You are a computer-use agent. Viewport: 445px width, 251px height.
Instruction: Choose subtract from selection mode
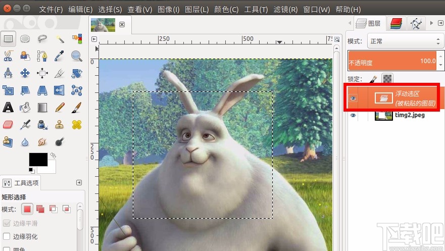pos(54,209)
